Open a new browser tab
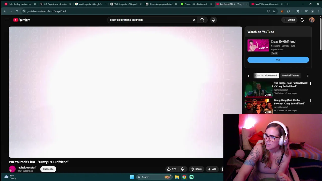The width and height of the screenshot is (322, 181). pyautogui.click(x=288, y=4)
